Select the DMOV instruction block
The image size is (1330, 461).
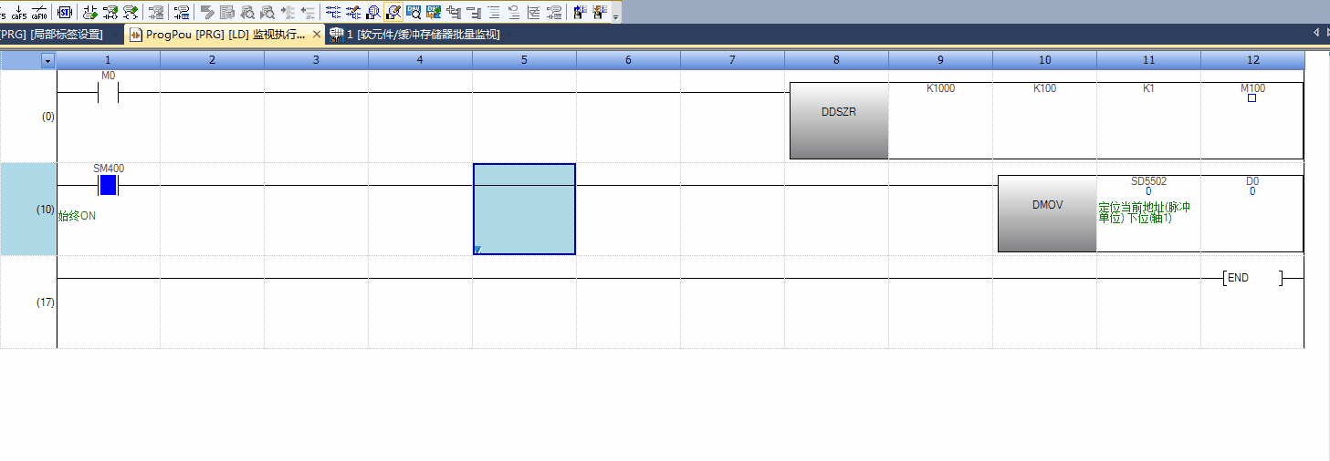(x=1046, y=213)
